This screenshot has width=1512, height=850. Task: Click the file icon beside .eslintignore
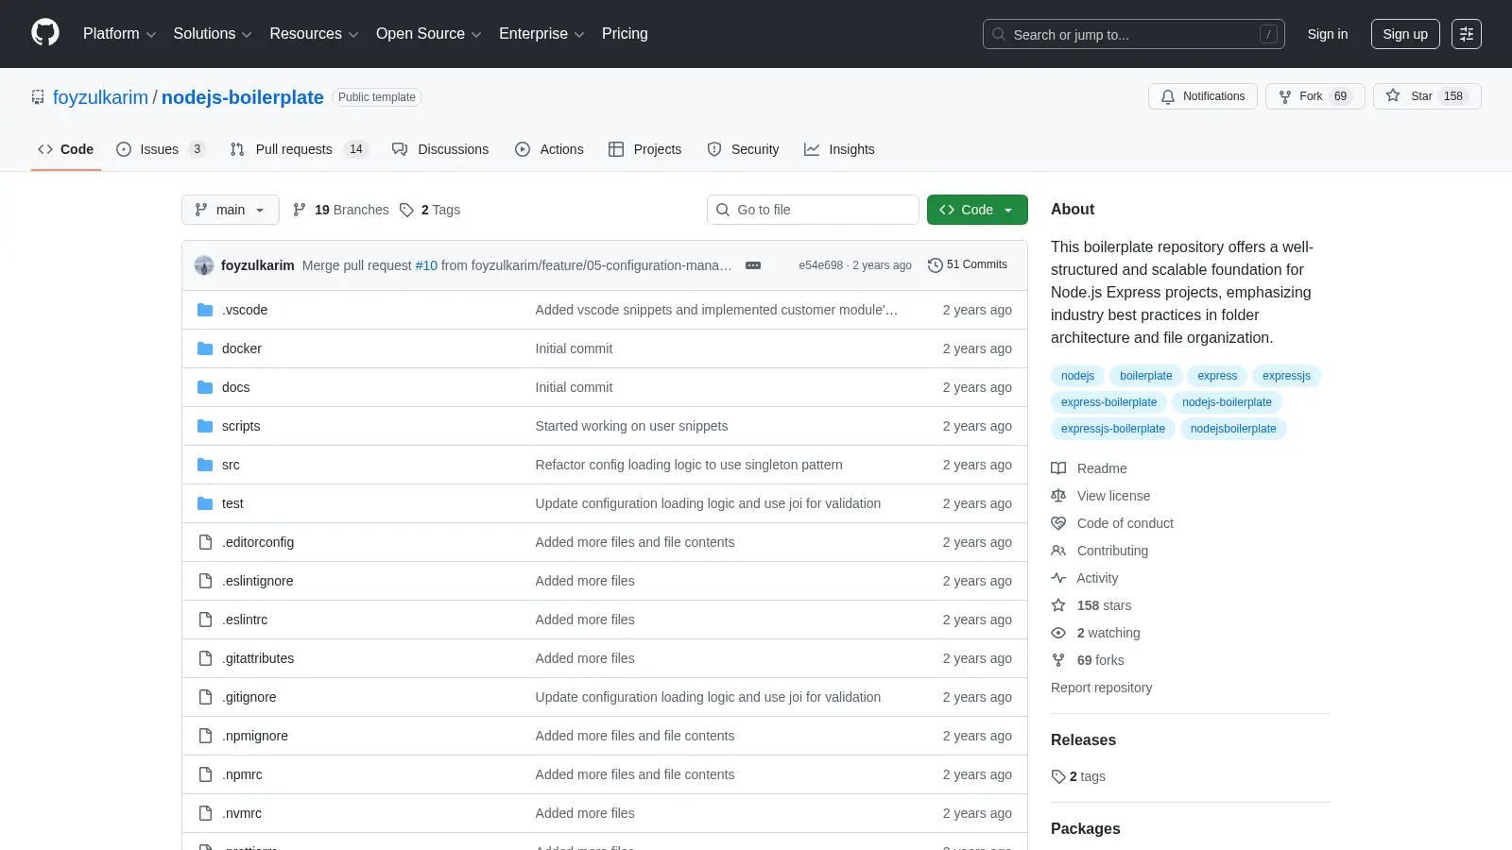click(x=205, y=581)
